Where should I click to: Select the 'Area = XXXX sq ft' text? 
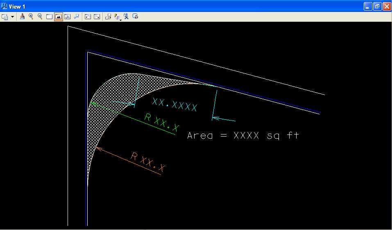(243, 136)
